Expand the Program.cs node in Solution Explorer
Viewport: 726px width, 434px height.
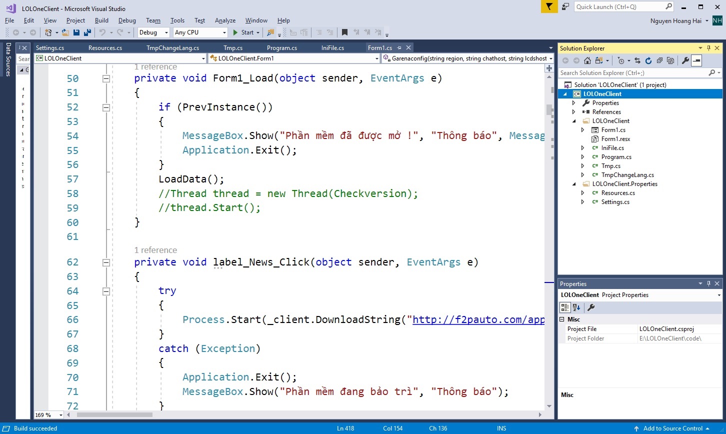582,157
